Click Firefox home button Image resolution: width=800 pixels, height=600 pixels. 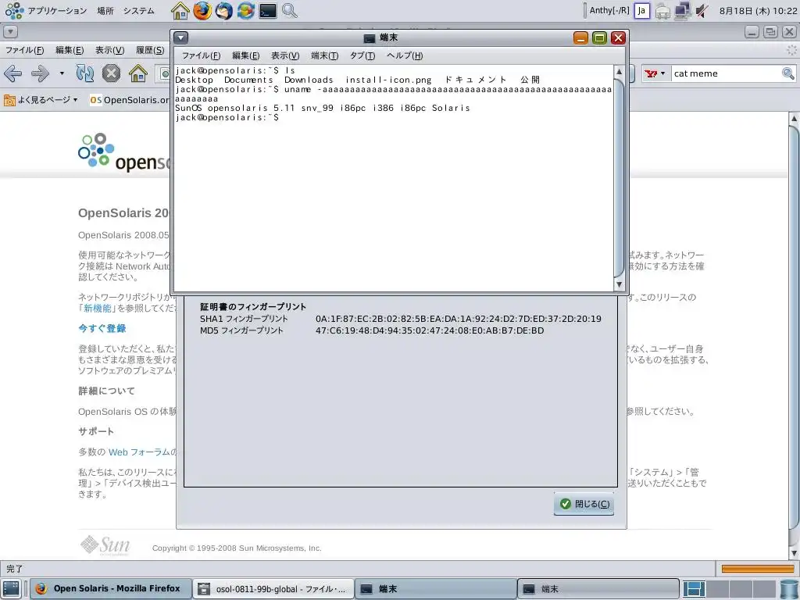click(x=137, y=73)
